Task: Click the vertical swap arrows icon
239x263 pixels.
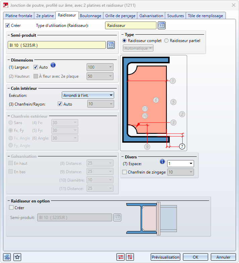Action: click(x=130, y=257)
